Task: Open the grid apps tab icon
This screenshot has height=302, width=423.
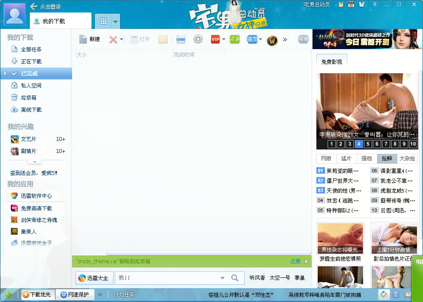Action: pos(104,21)
